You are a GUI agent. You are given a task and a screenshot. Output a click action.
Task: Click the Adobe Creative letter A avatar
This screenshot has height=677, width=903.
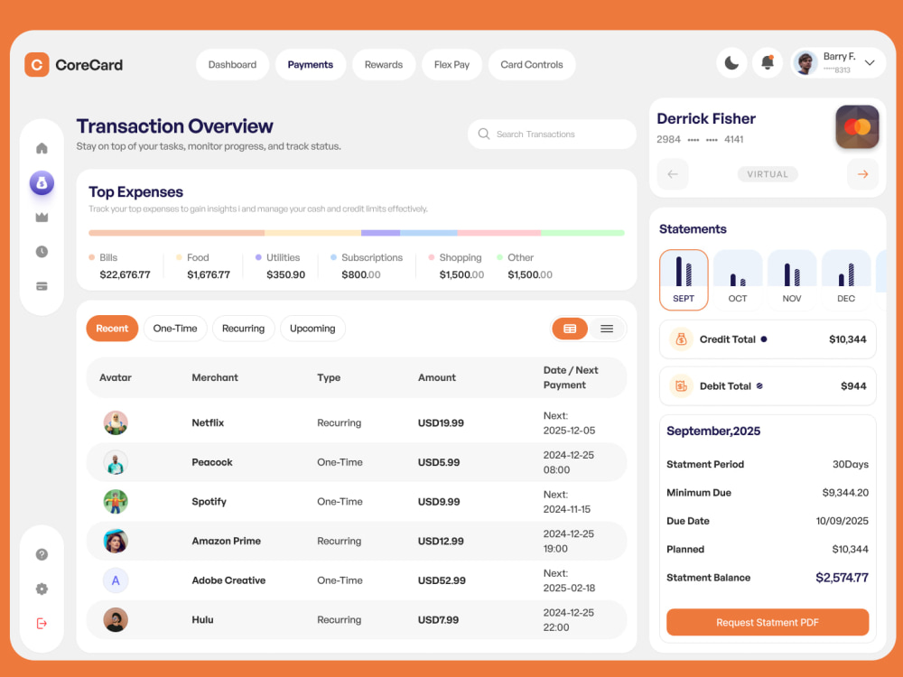tap(116, 580)
